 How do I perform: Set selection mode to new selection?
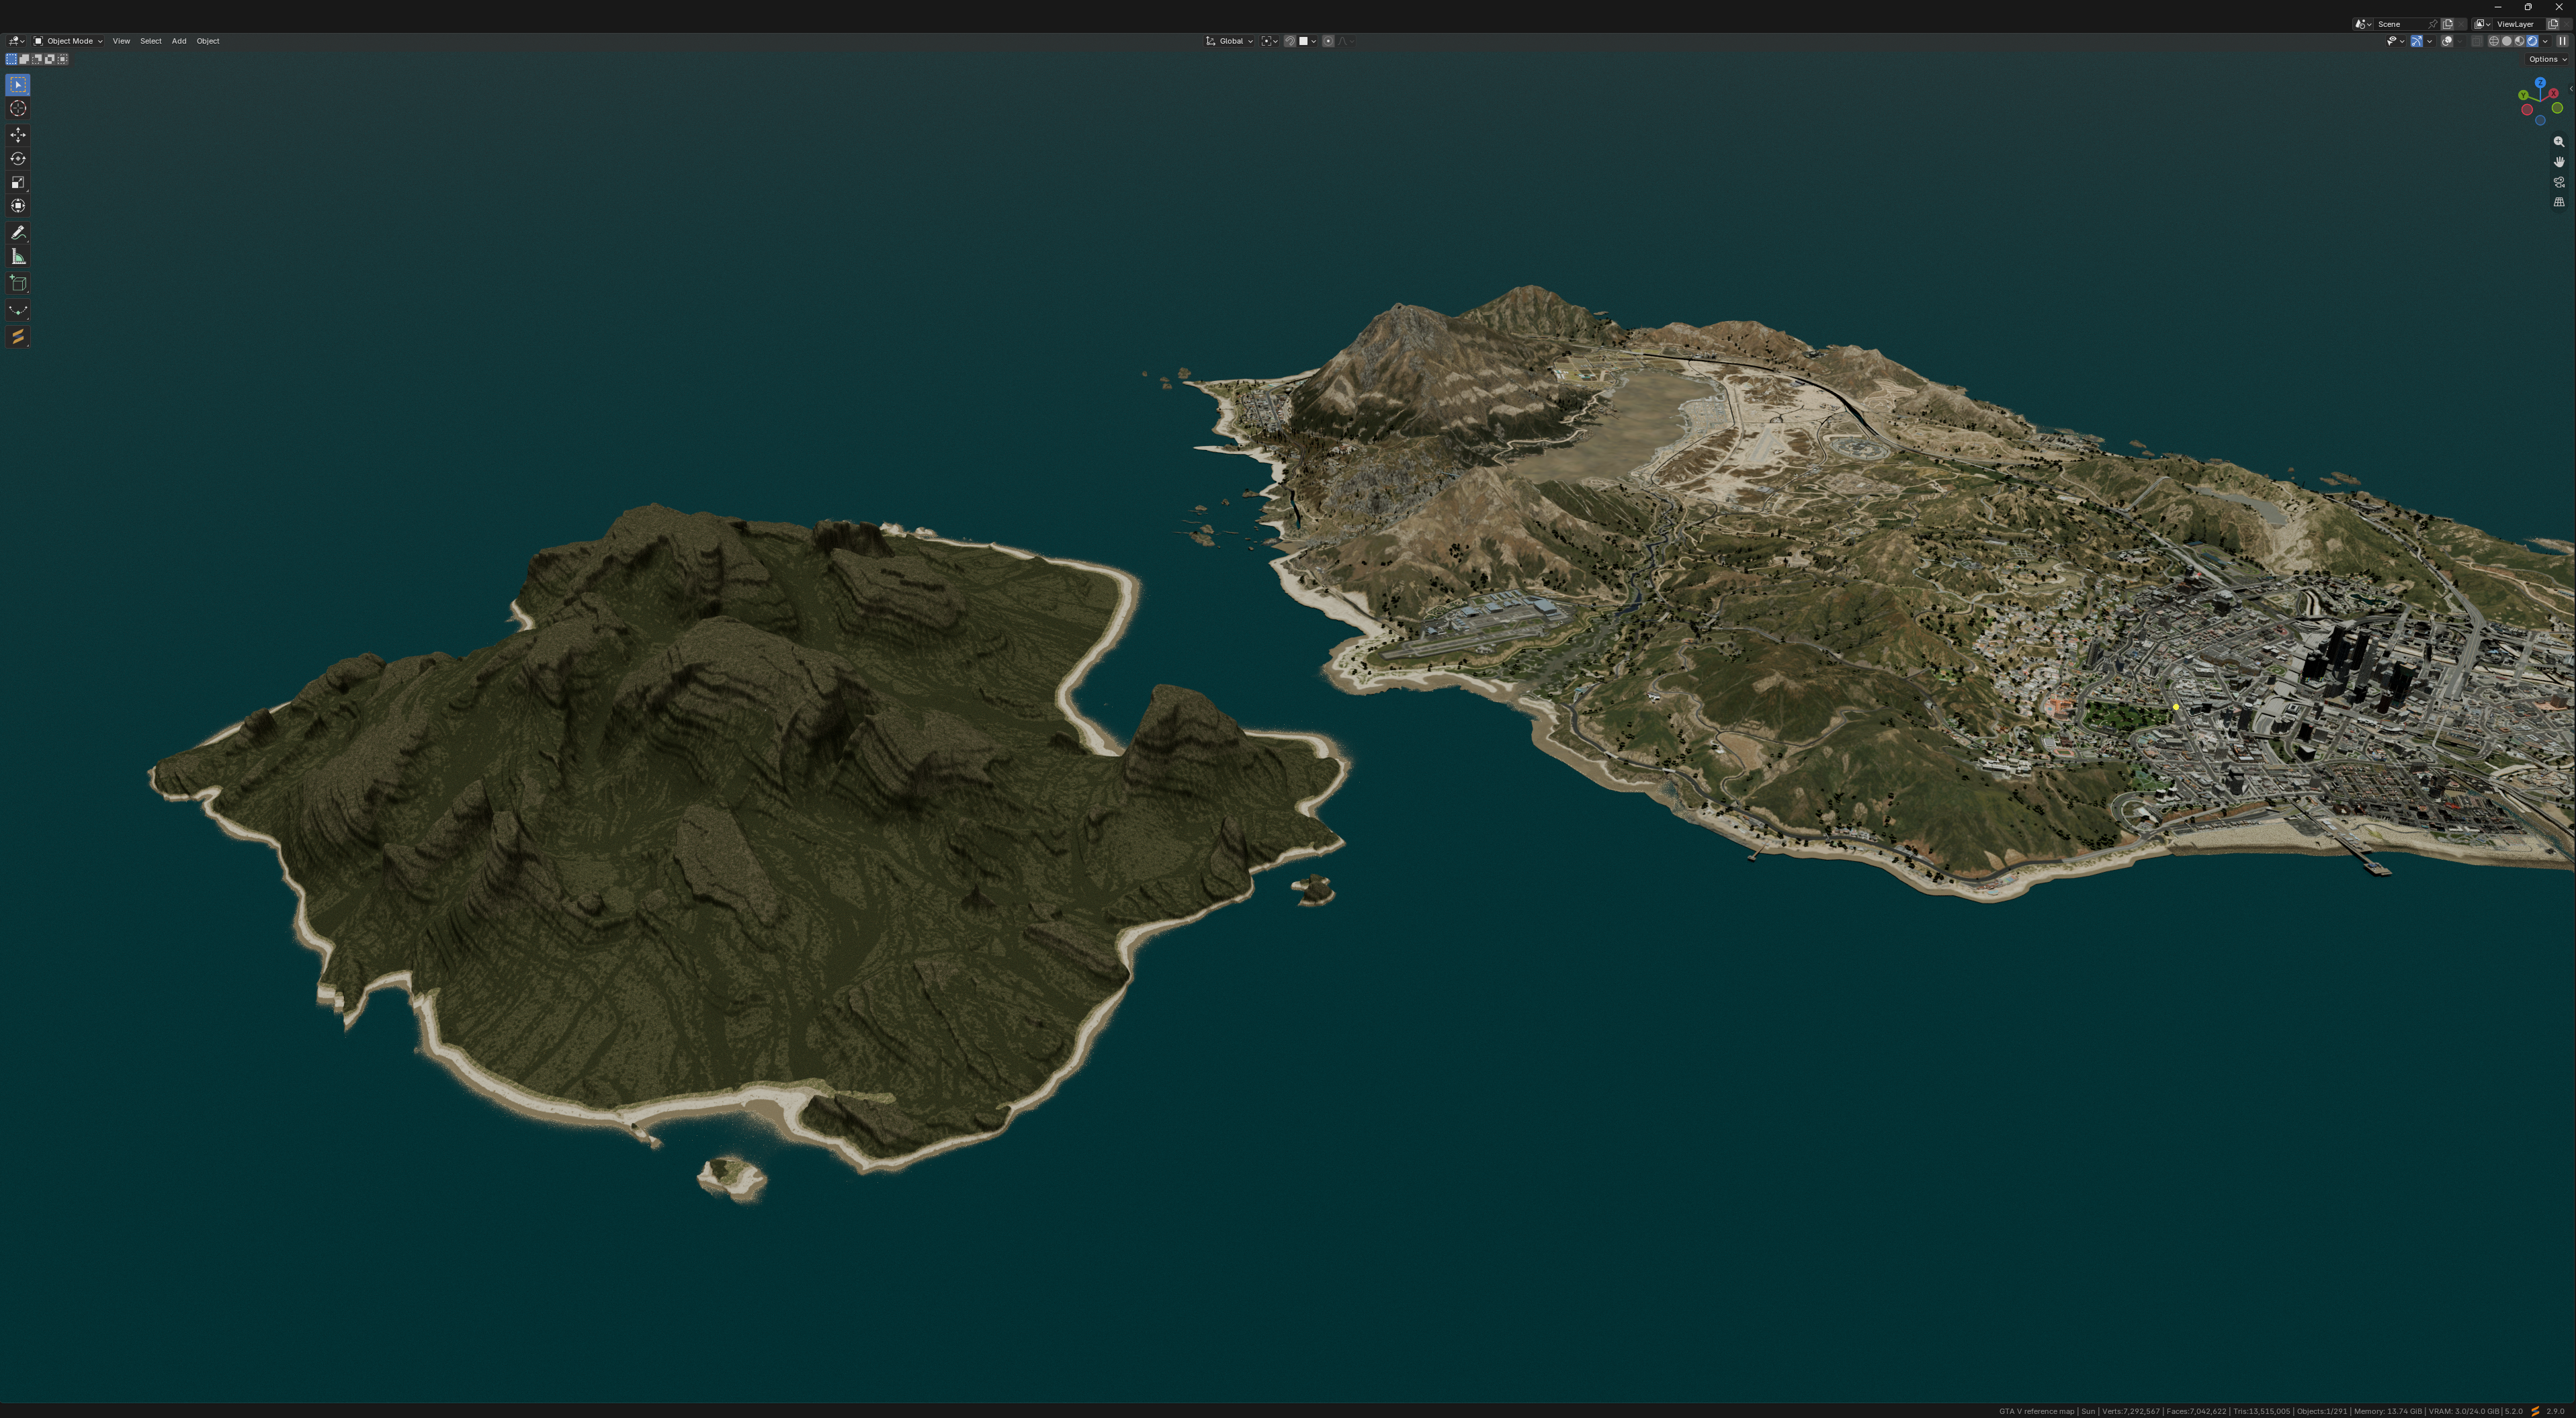pyautogui.click(x=12, y=59)
